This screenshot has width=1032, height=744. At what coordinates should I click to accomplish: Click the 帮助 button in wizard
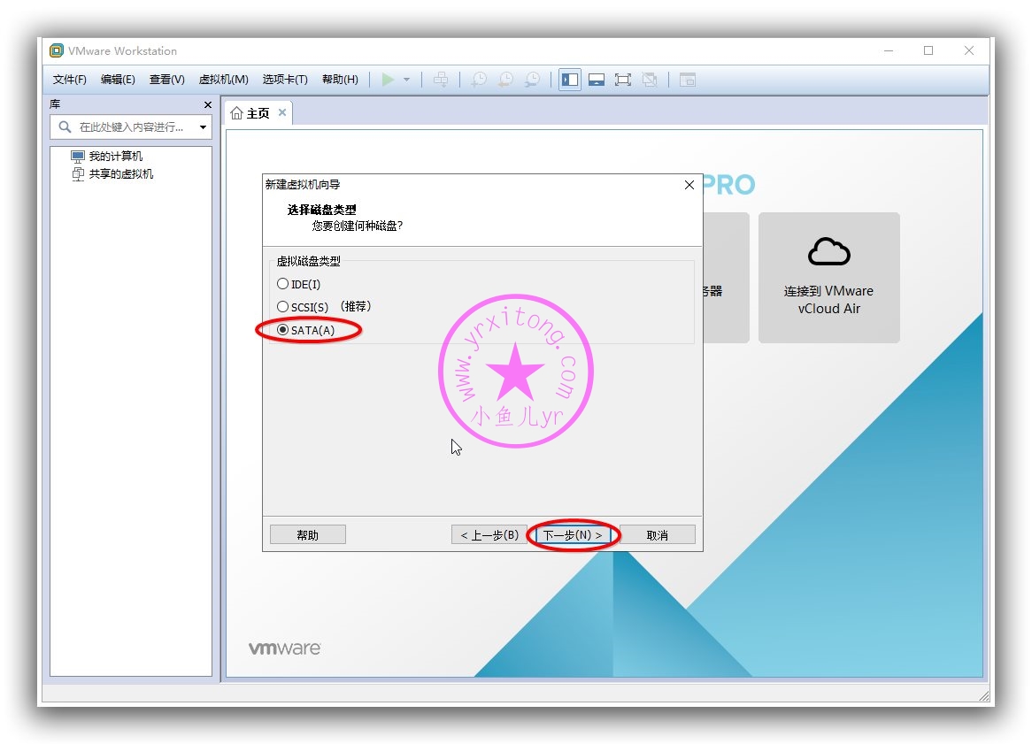pos(307,535)
